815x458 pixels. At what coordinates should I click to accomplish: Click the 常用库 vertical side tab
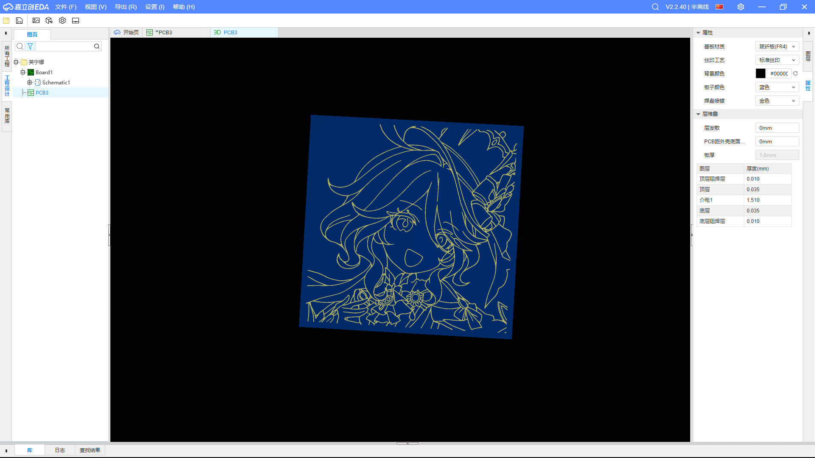7,115
